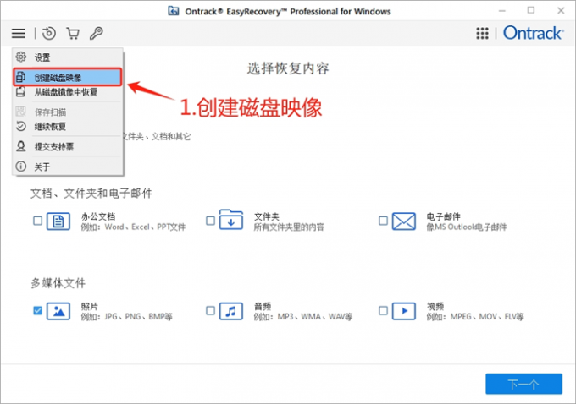This screenshot has width=576, height=404.
Task: Click the 关于 info icon
Action: pos(21,167)
